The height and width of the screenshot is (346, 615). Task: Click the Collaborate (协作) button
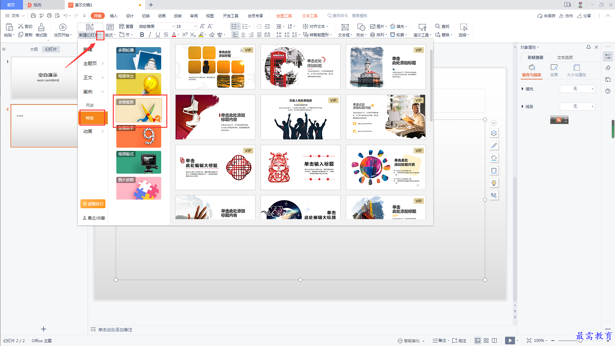pyautogui.click(x=566, y=16)
